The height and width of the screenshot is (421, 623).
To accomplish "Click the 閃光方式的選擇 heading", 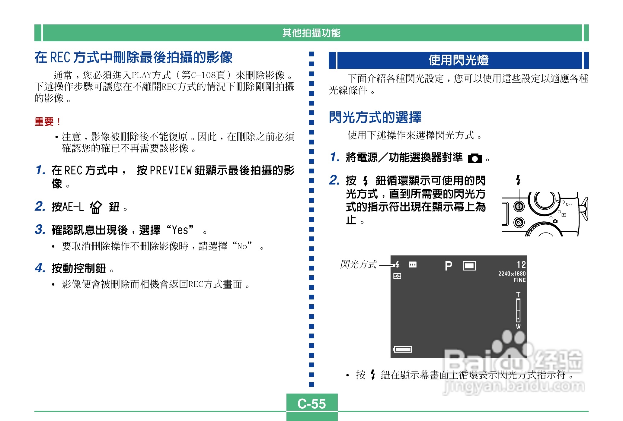I will [375, 117].
